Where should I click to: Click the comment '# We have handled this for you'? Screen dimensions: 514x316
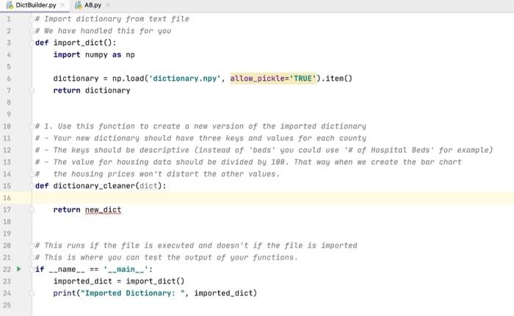click(104, 31)
